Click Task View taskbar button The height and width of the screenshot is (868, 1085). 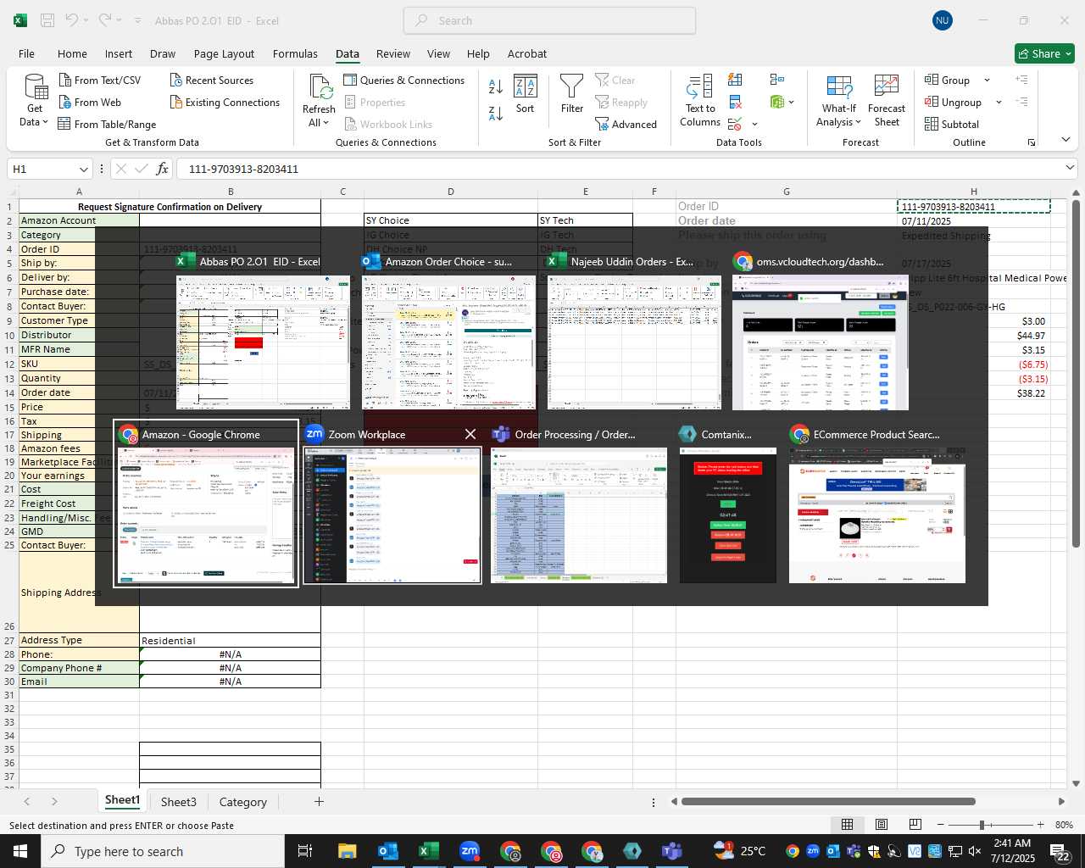[x=305, y=851]
